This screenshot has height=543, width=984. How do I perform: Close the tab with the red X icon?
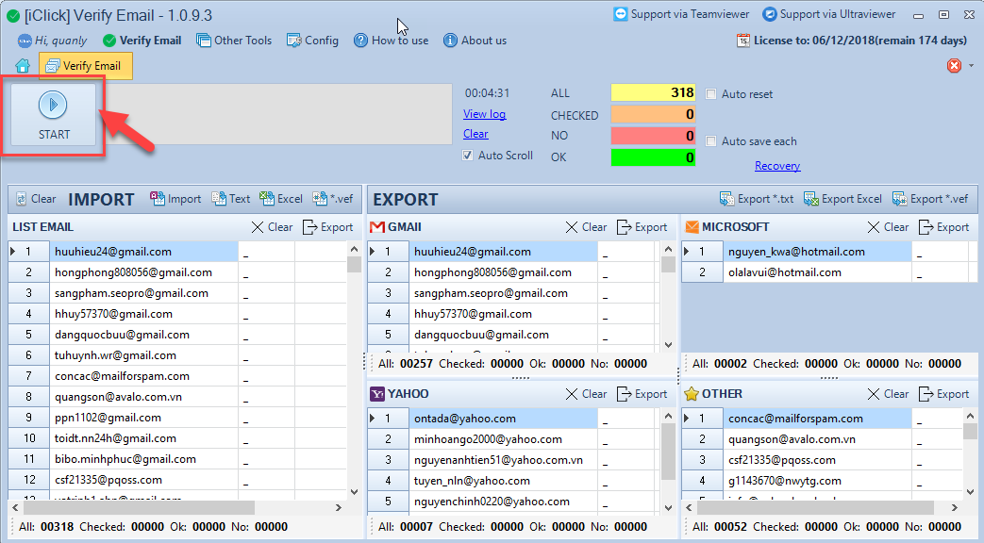[954, 65]
